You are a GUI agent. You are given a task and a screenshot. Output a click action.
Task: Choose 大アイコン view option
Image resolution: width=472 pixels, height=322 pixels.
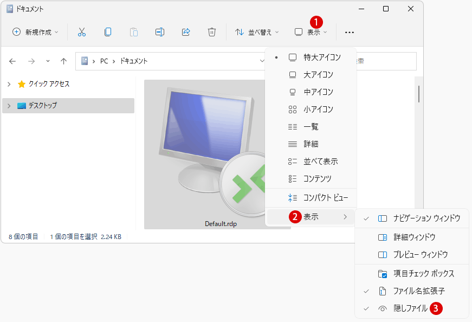pos(311,75)
